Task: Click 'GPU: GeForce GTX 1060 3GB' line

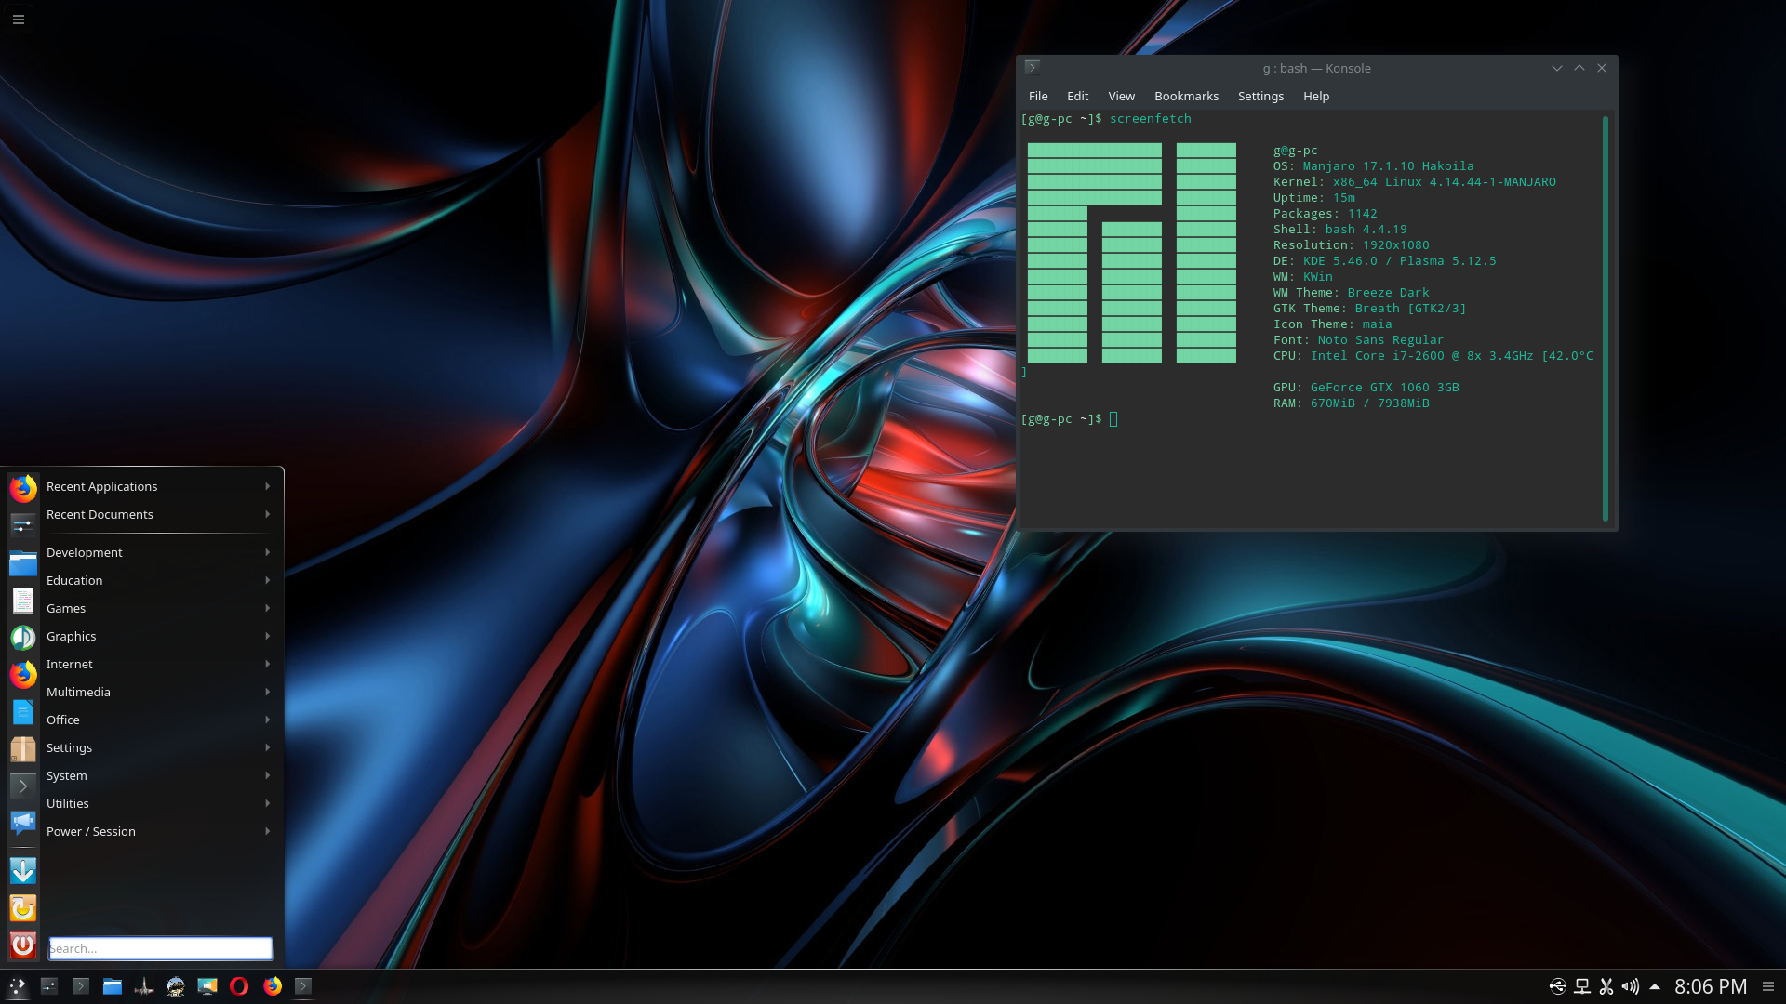Action: tap(1366, 388)
